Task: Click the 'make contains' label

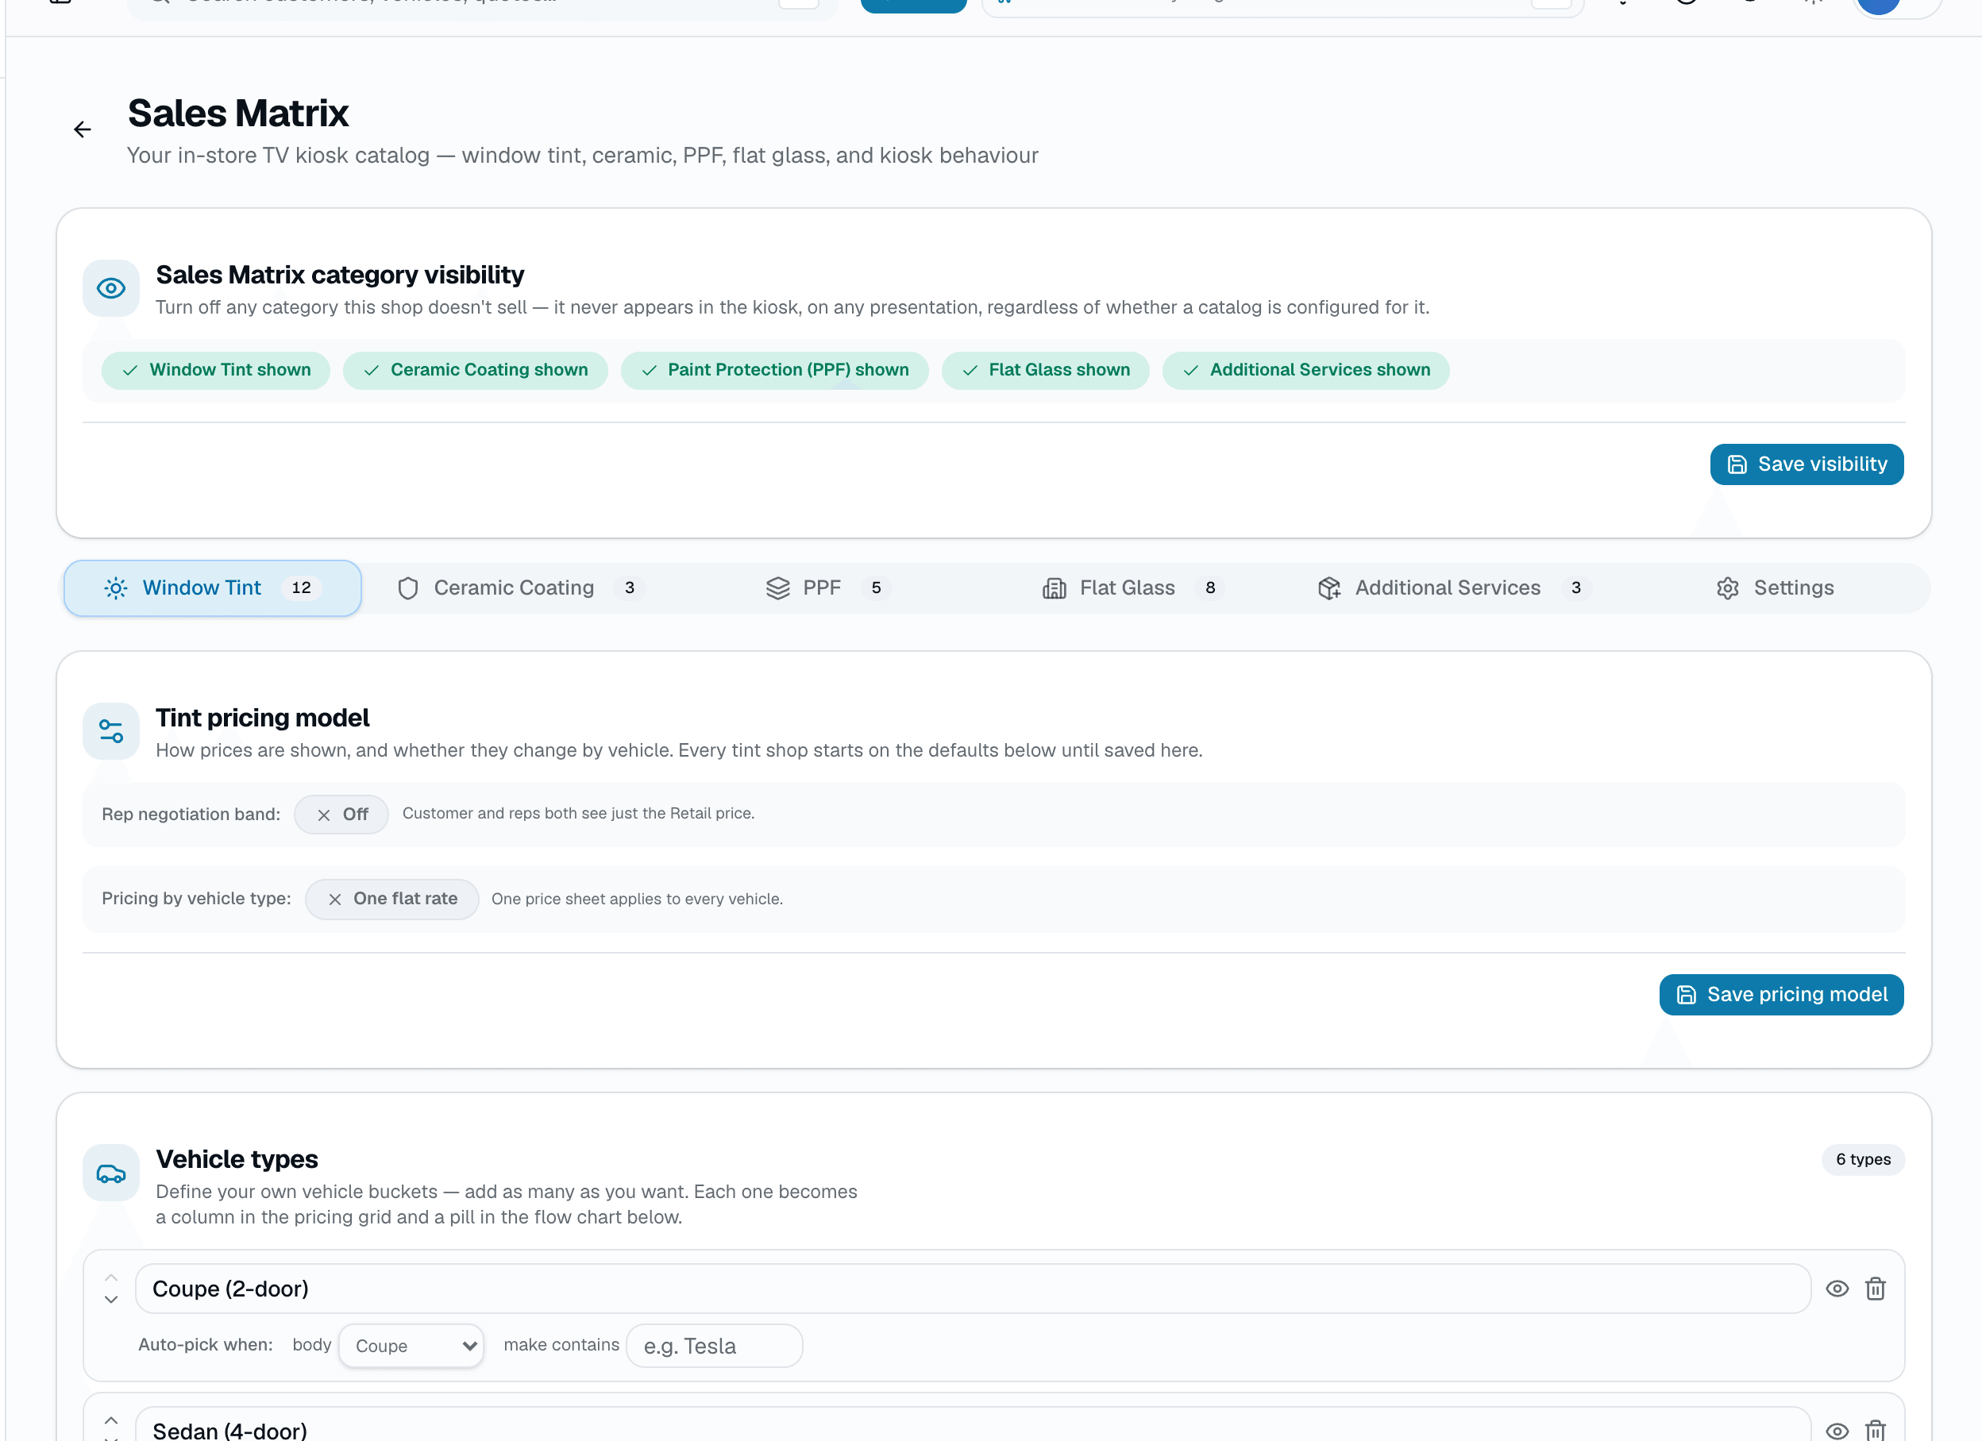Action: tap(561, 1345)
